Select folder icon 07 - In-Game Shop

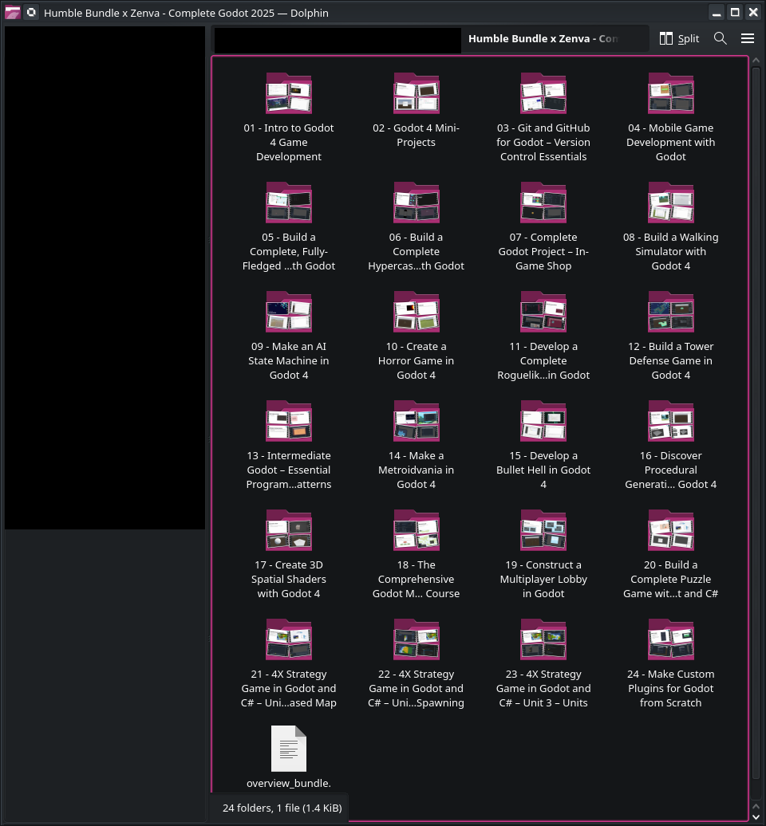[x=543, y=203]
